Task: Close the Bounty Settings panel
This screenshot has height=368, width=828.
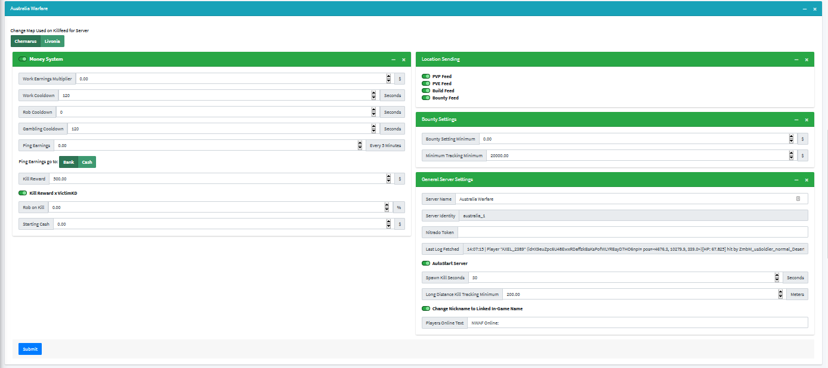Action: [x=807, y=120]
